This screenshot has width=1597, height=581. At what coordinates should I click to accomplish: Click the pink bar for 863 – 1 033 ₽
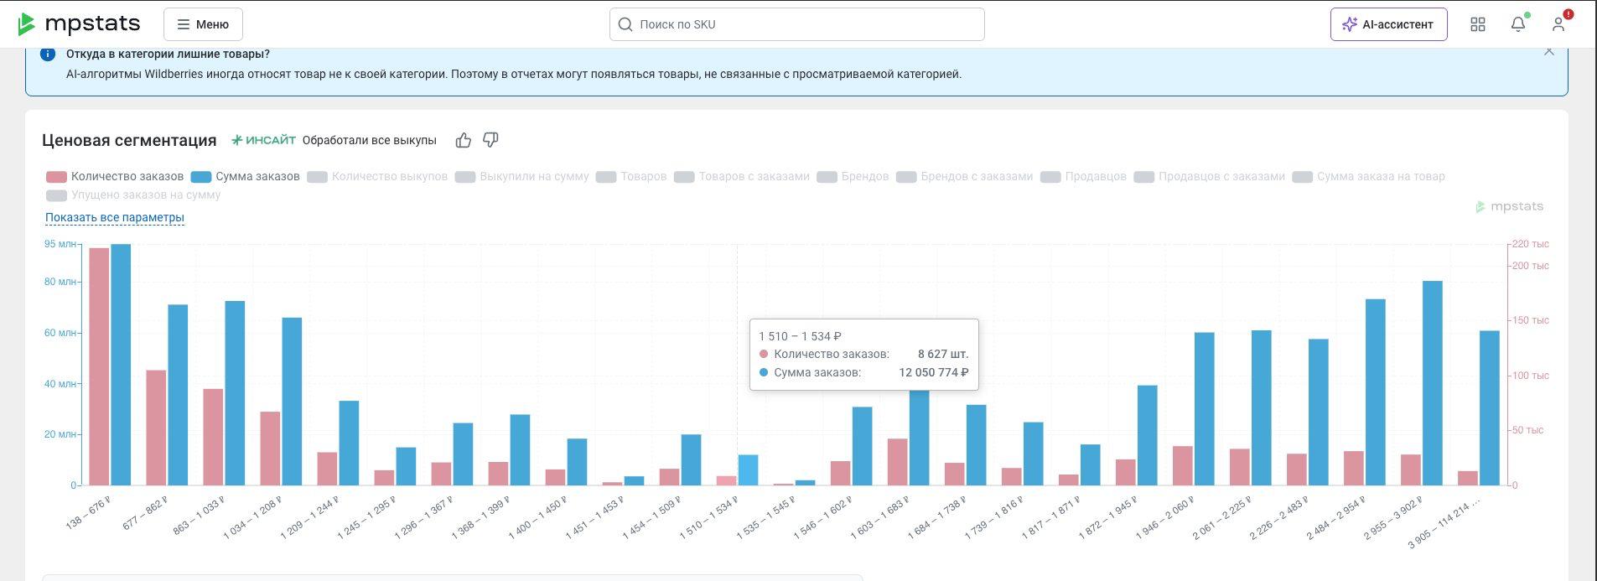213,437
